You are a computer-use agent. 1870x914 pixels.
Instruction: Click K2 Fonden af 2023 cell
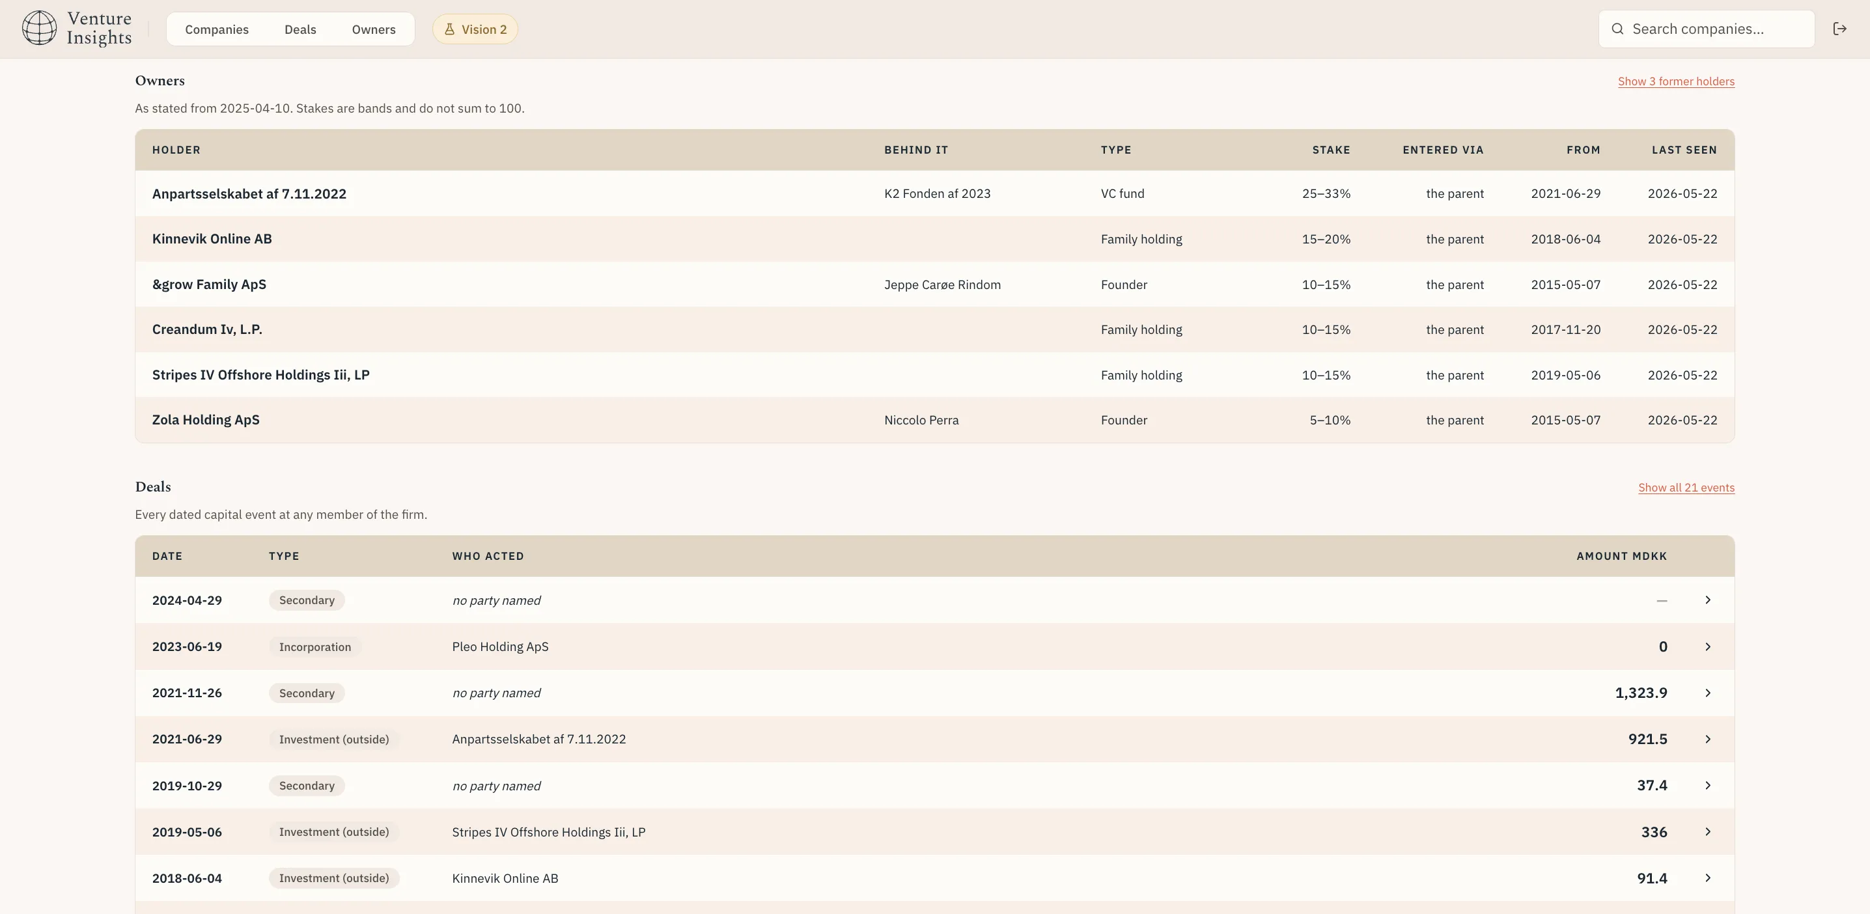[x=937, y=194]
